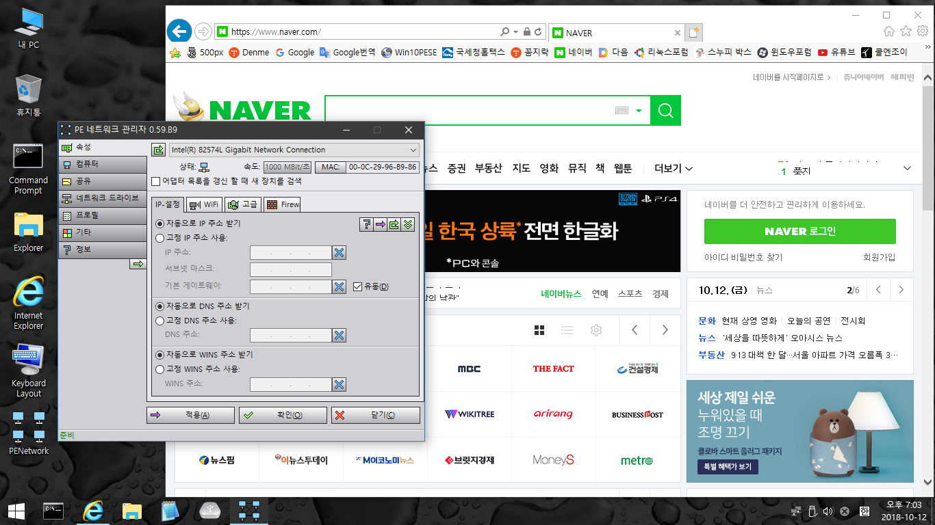Go to next Naver newsstand page
This screenshot has height=525, width=935.
665,330
